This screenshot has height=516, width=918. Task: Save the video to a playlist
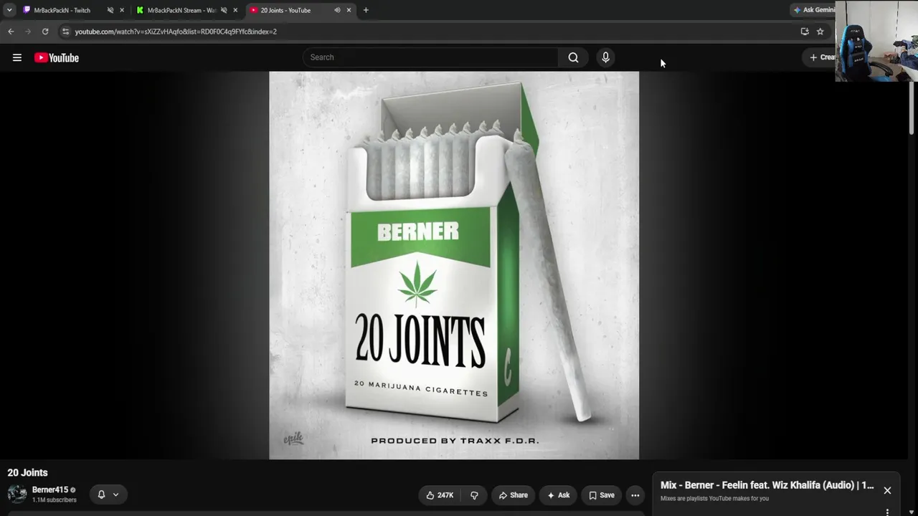[x=602, y=495]
